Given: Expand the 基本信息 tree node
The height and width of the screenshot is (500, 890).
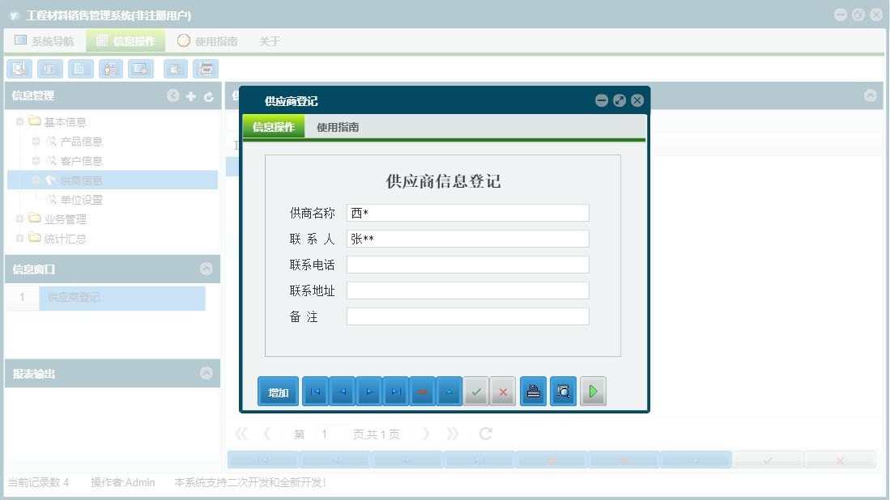Looking at the screenshot, I should pos(20,122).
